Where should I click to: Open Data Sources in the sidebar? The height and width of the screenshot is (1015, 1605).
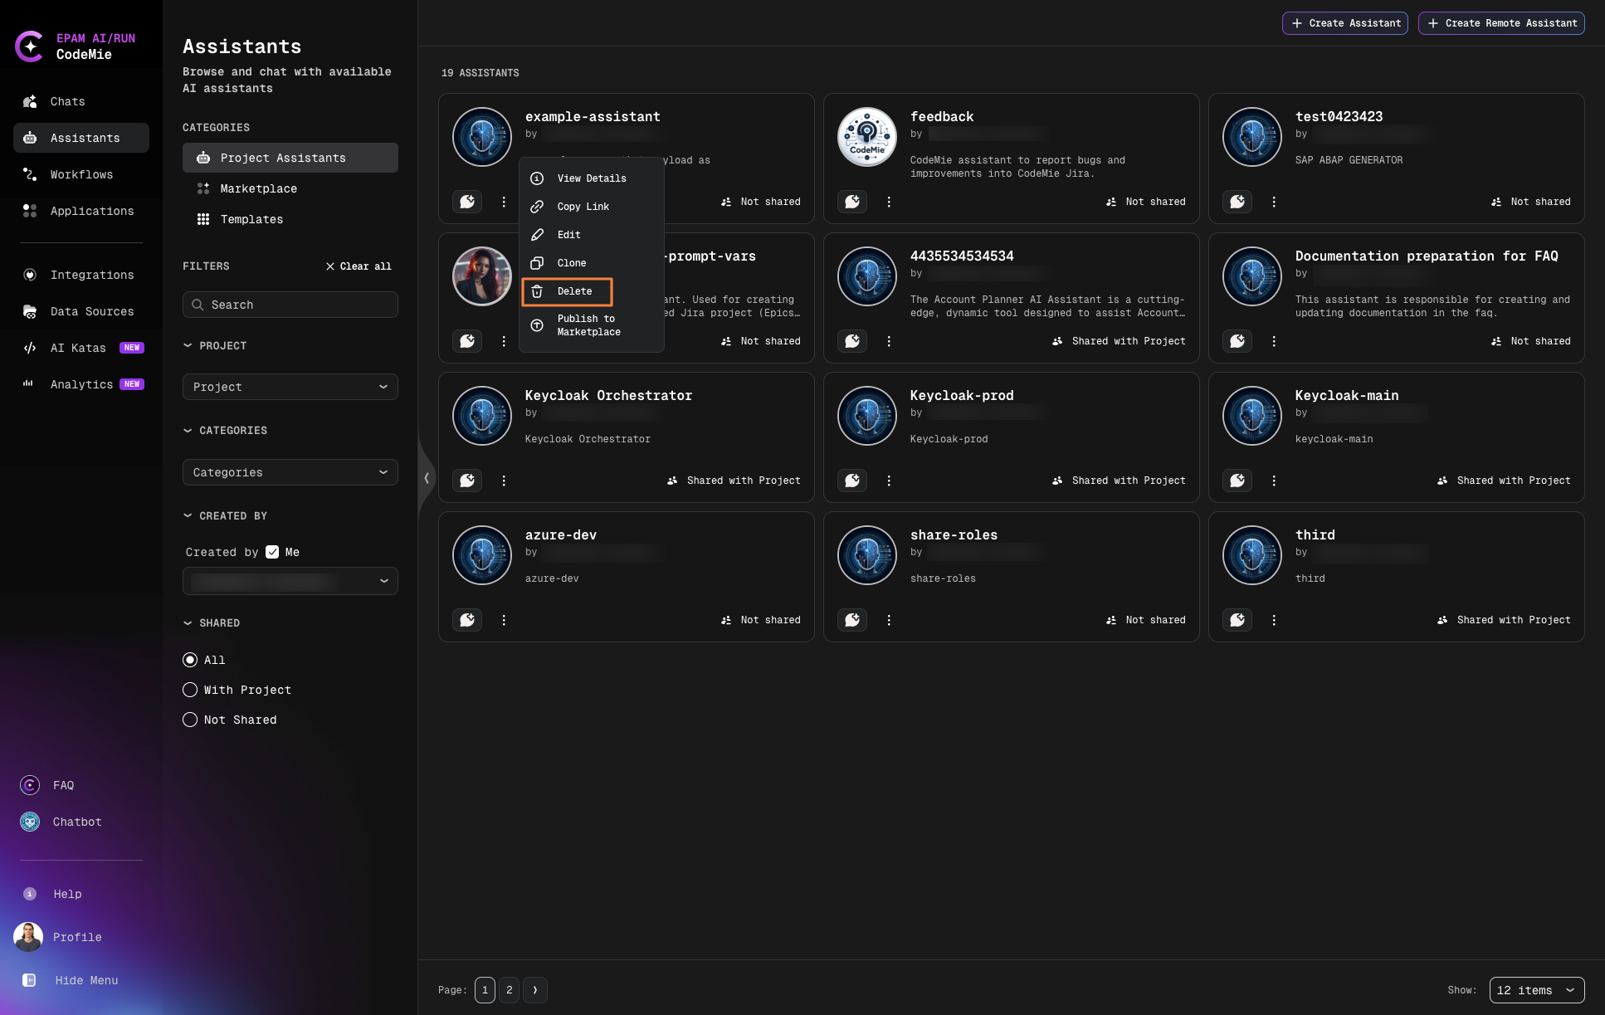pos(92,311)
